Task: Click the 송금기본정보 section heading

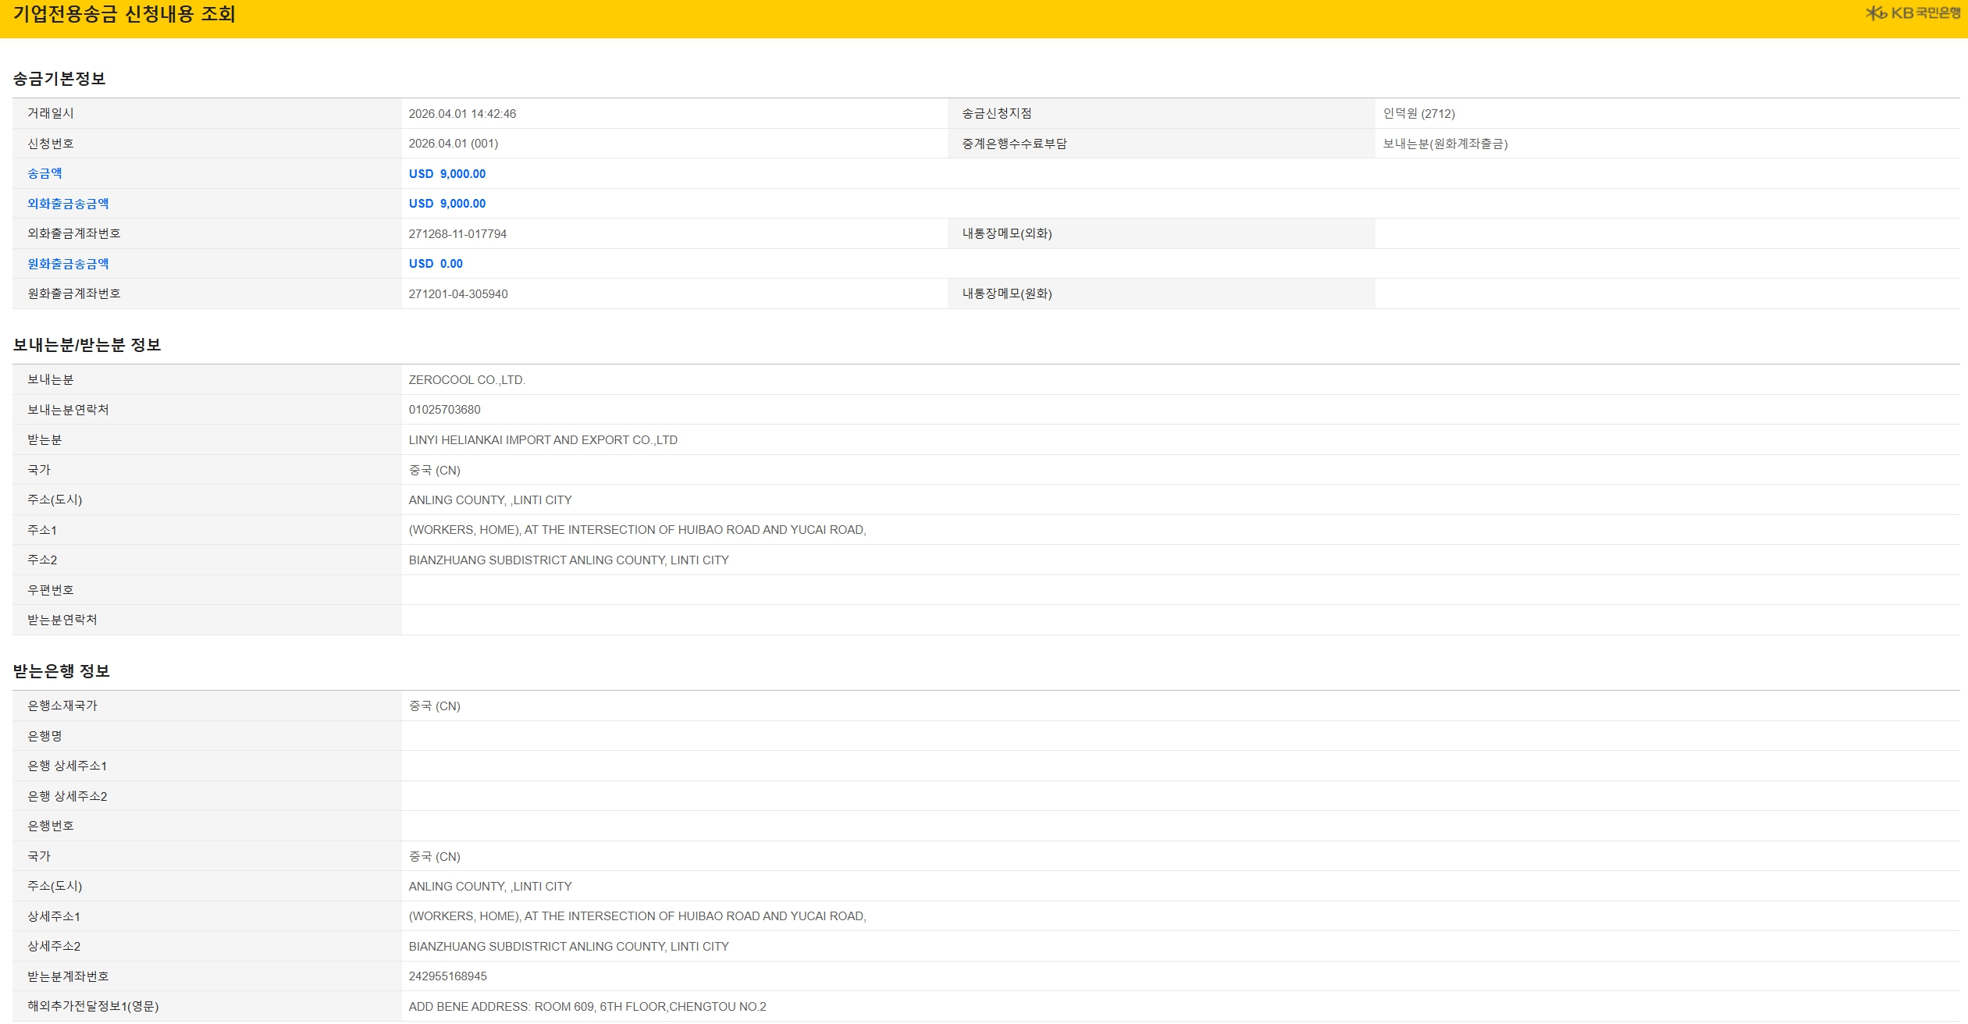Action: pyautogui.click(x=59, y=79)
